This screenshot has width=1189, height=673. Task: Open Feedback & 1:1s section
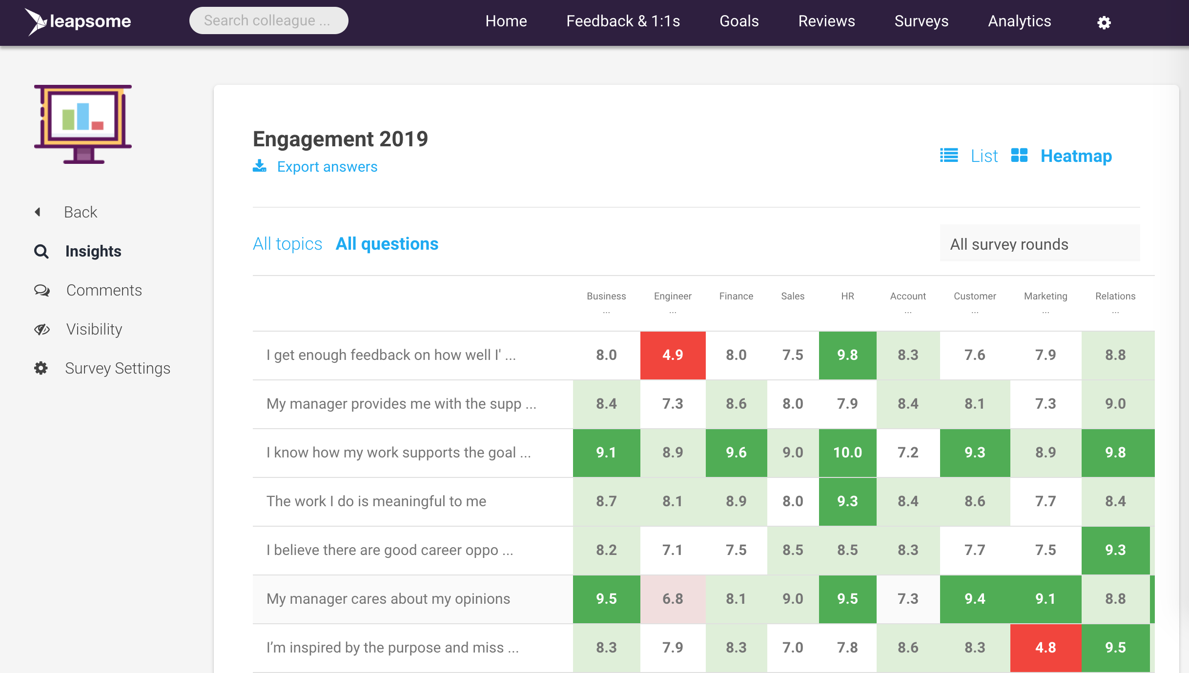[623, 21]
